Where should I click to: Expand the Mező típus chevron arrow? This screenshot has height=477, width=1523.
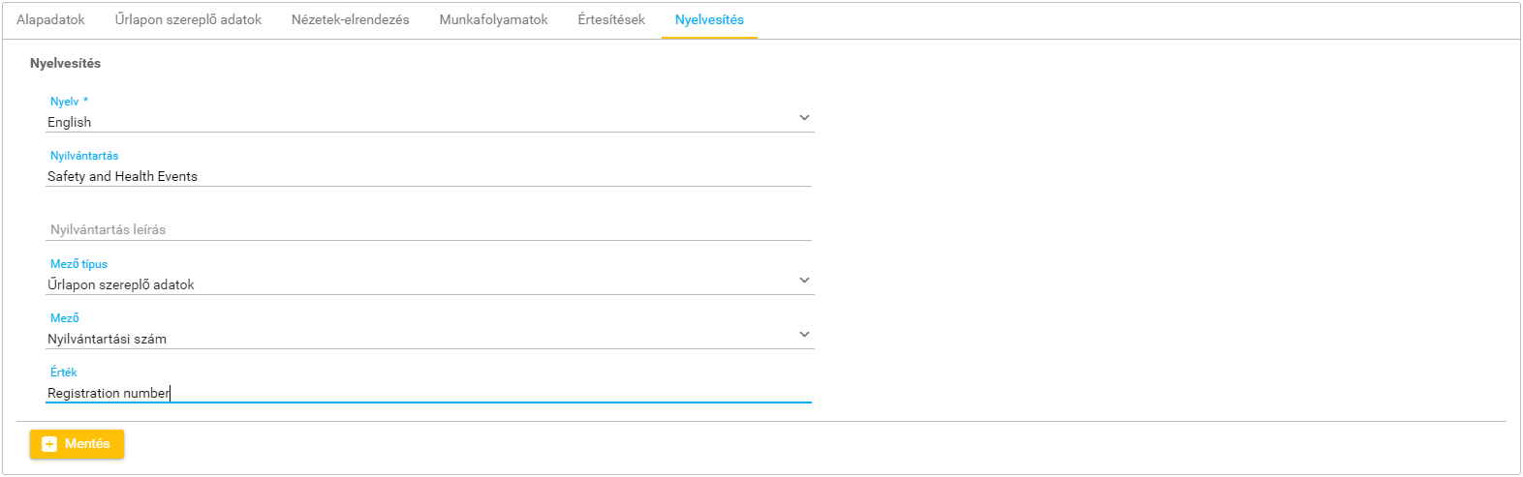pos(804,281)
